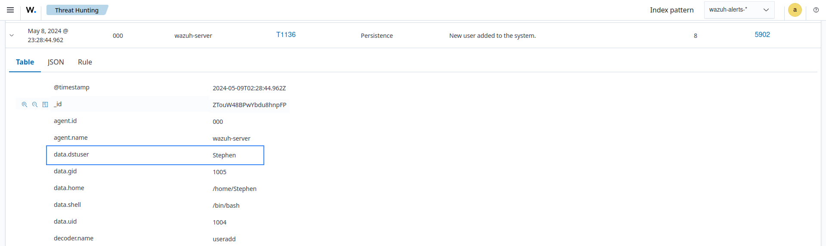This screenshot has width=826, height=246.
Task: Open the hamburger navigation menu
Action: tap(10, 10)
